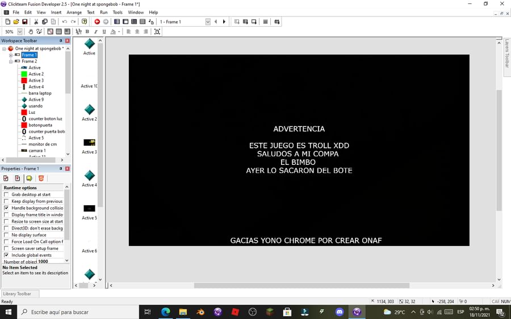Cut selection using the scissors icon
Screen dimensions: 511x319
point(36,22)
